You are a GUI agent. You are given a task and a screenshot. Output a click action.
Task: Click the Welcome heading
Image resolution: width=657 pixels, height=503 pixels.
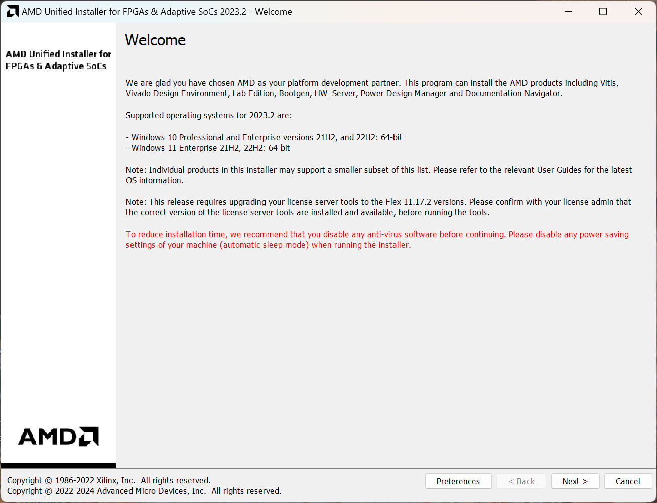pyautogui.click(x=155, y=40)
